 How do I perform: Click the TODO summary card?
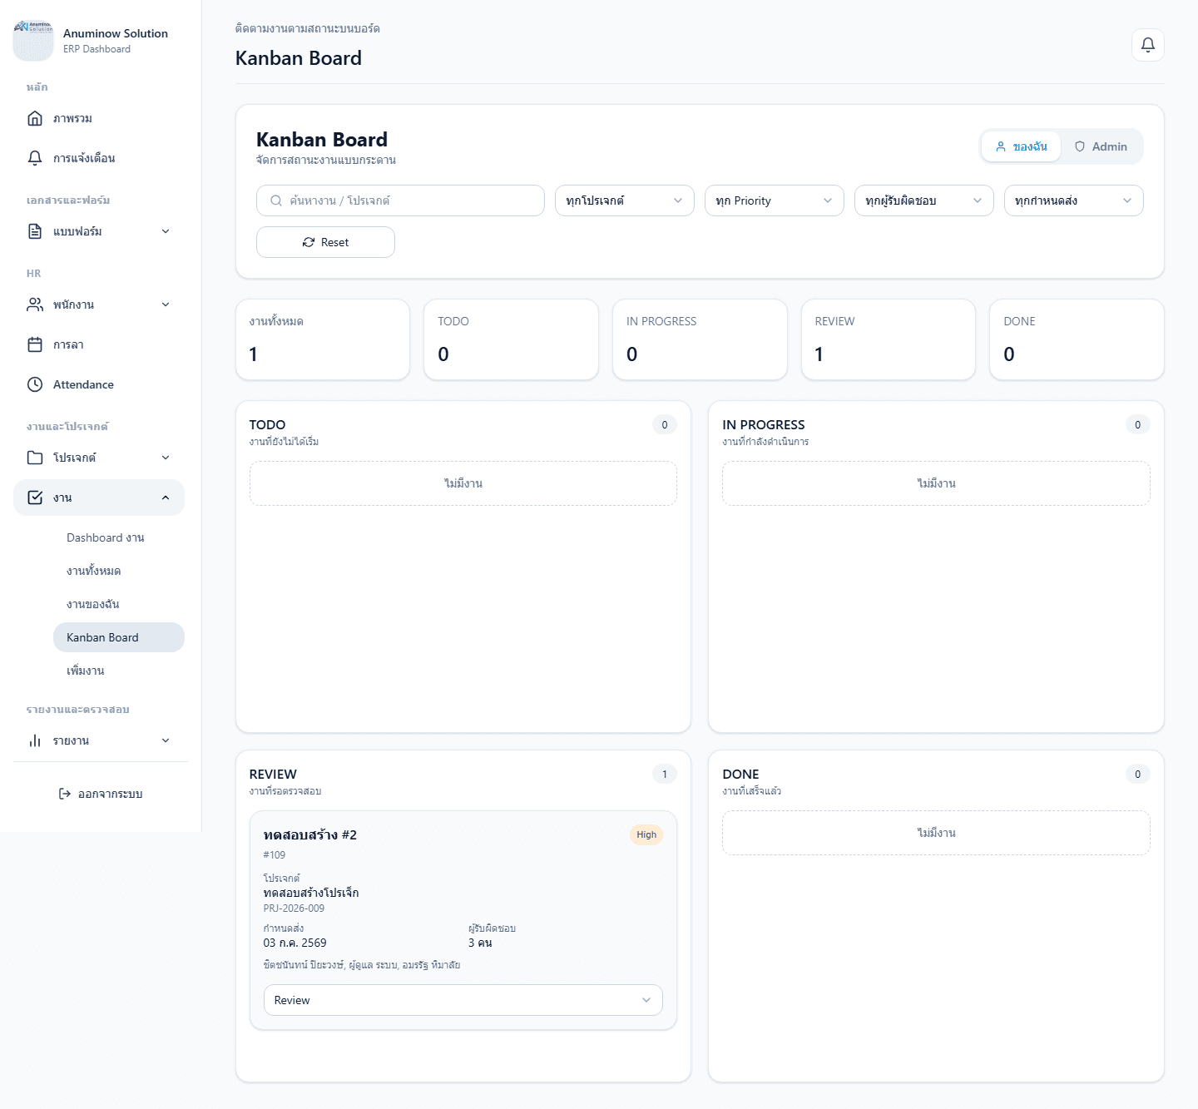tap(511, 339)
